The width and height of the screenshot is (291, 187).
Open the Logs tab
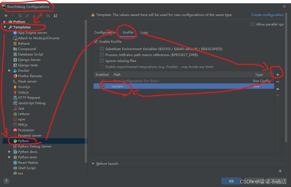(x=144, y=32)
